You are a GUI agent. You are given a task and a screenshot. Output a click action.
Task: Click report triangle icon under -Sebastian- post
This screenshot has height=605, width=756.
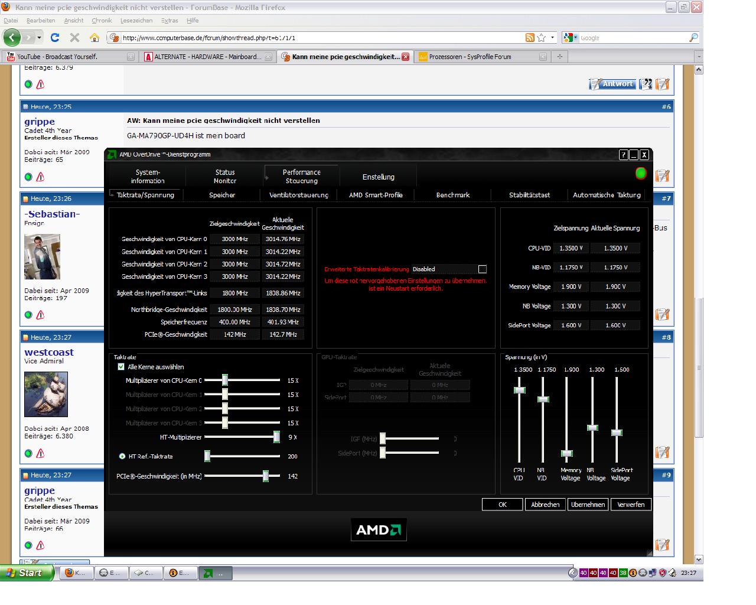coord(40,315)
